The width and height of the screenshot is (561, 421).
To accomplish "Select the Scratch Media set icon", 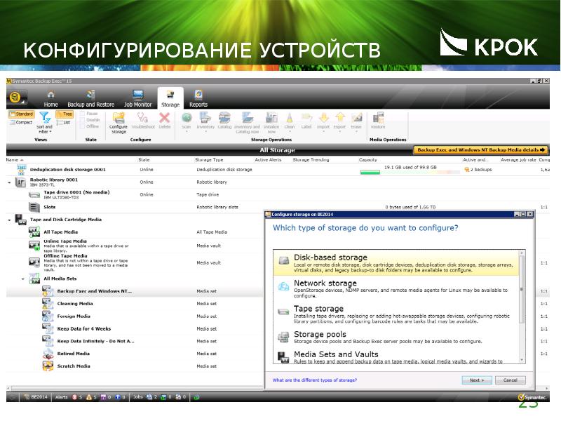I will tap(48, 366).
